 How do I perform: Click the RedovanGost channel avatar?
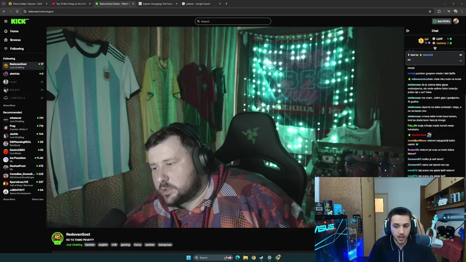58,238
